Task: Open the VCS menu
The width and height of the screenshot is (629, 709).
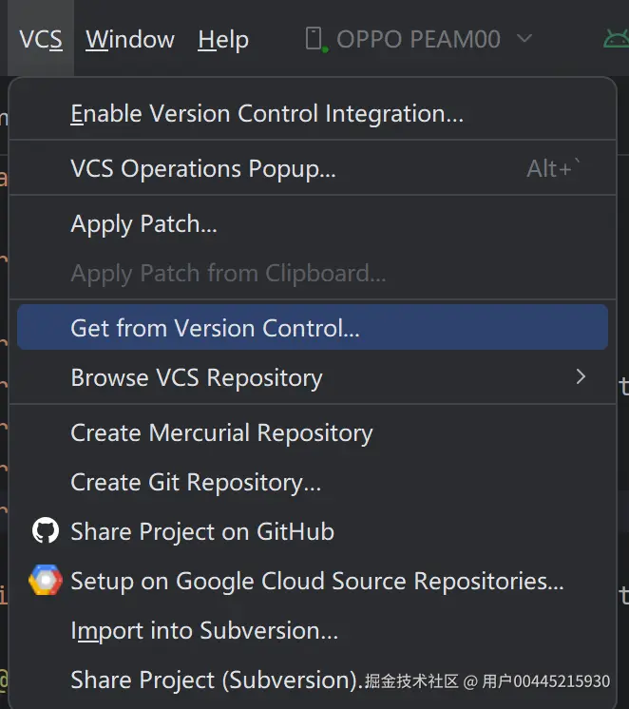Action: tap(41, 39)
